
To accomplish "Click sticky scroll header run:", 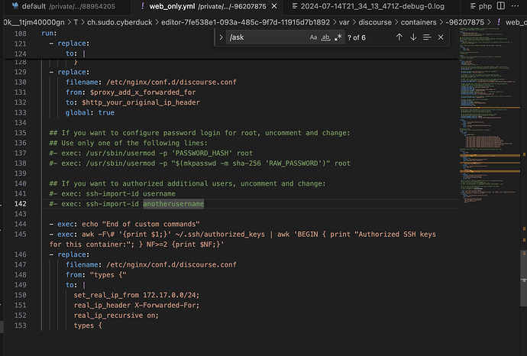I will tap(49, 34).
